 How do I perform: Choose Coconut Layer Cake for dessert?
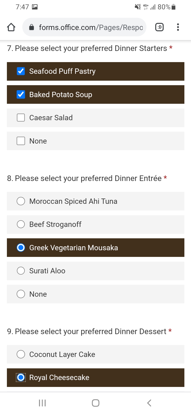[x=21, y=354]
